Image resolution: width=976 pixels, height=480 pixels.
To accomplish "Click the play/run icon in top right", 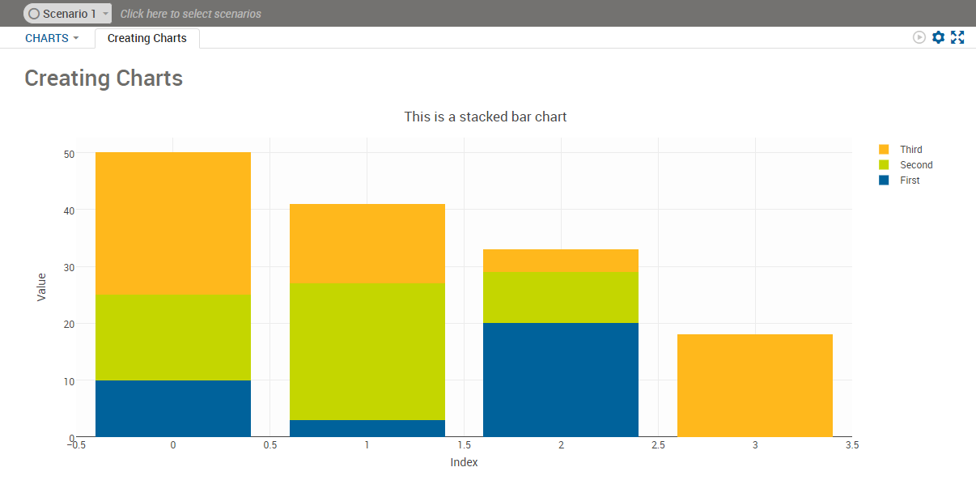I will [919, 37].
